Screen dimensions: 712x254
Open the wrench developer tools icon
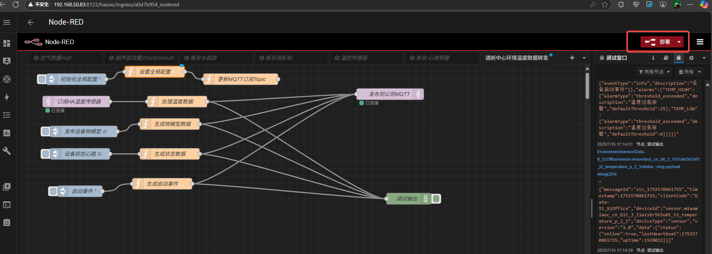click(7, 151)
